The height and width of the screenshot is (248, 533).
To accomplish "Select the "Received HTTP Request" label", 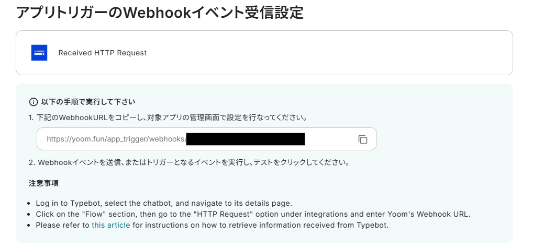I will click(102, 53).
